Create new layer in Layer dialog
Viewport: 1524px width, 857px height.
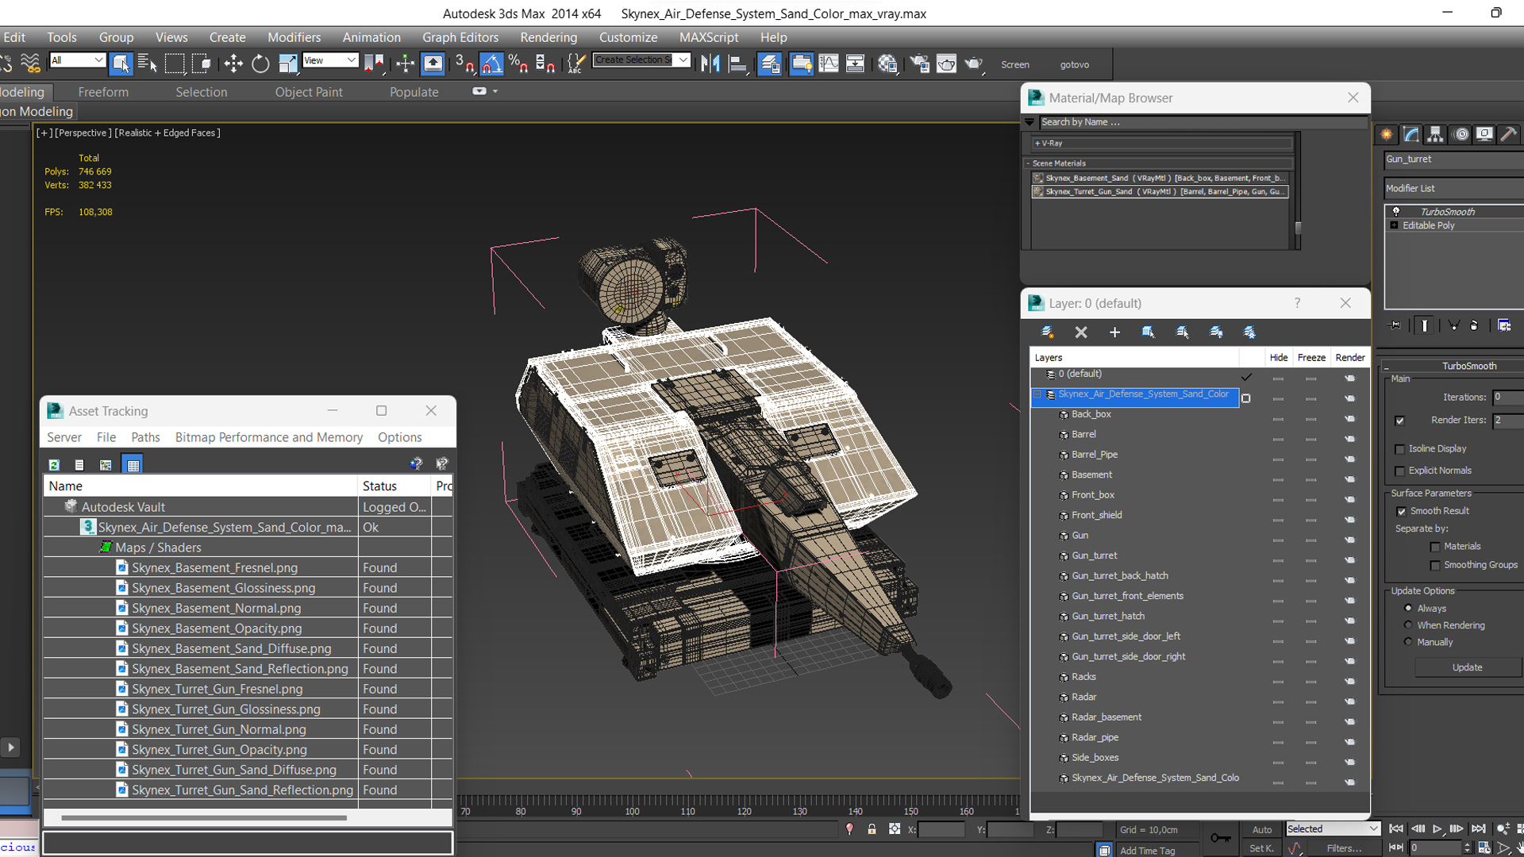pos(1047,332)
